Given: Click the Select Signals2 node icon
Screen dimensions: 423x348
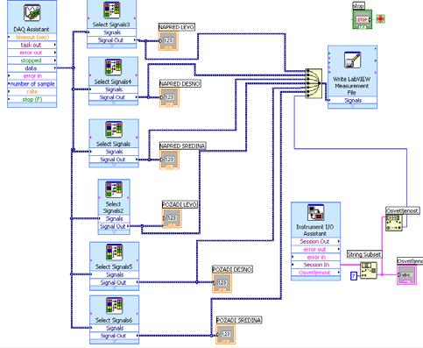Looking at the screenshot, I should [x=114, y=189].
